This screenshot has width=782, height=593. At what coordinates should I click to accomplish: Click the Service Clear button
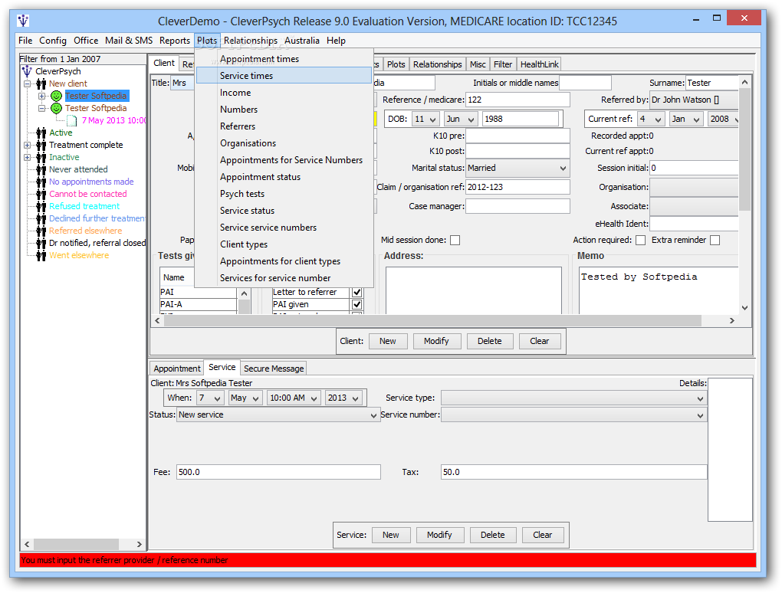tap(542, 536)
